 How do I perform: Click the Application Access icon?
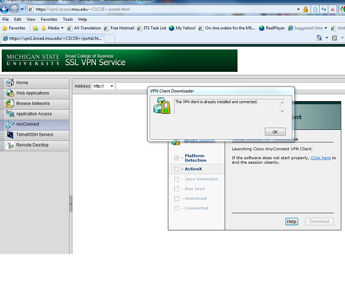coord(10,114)
